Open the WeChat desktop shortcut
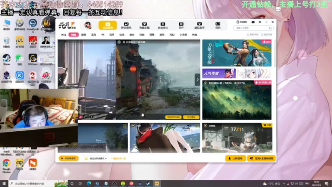The image size is (332, 187). coord(20,59)
